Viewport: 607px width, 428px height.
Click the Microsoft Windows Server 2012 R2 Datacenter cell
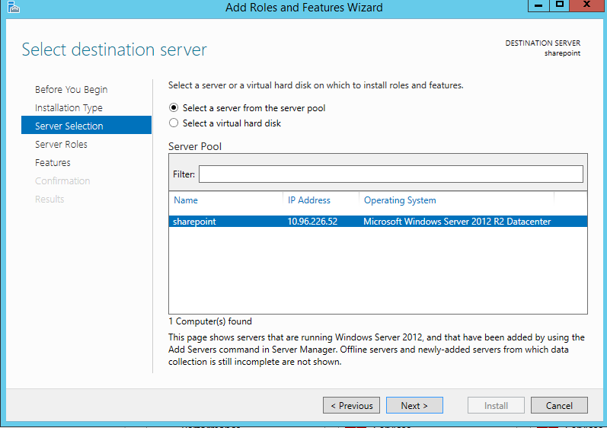tap(457, 222)
